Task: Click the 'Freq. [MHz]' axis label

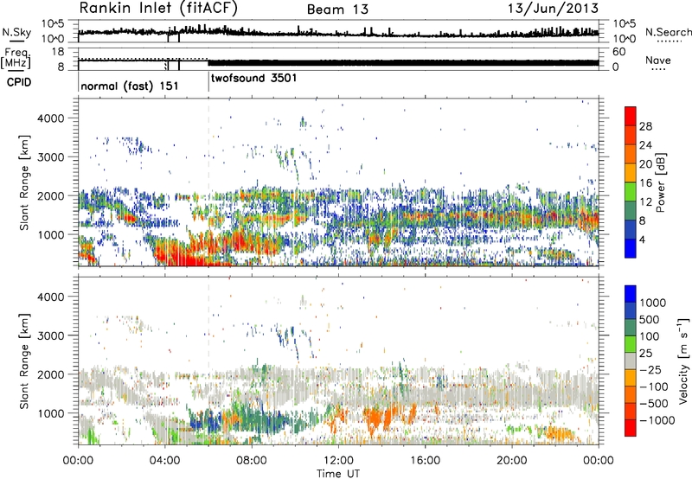Action: point(16,58)
